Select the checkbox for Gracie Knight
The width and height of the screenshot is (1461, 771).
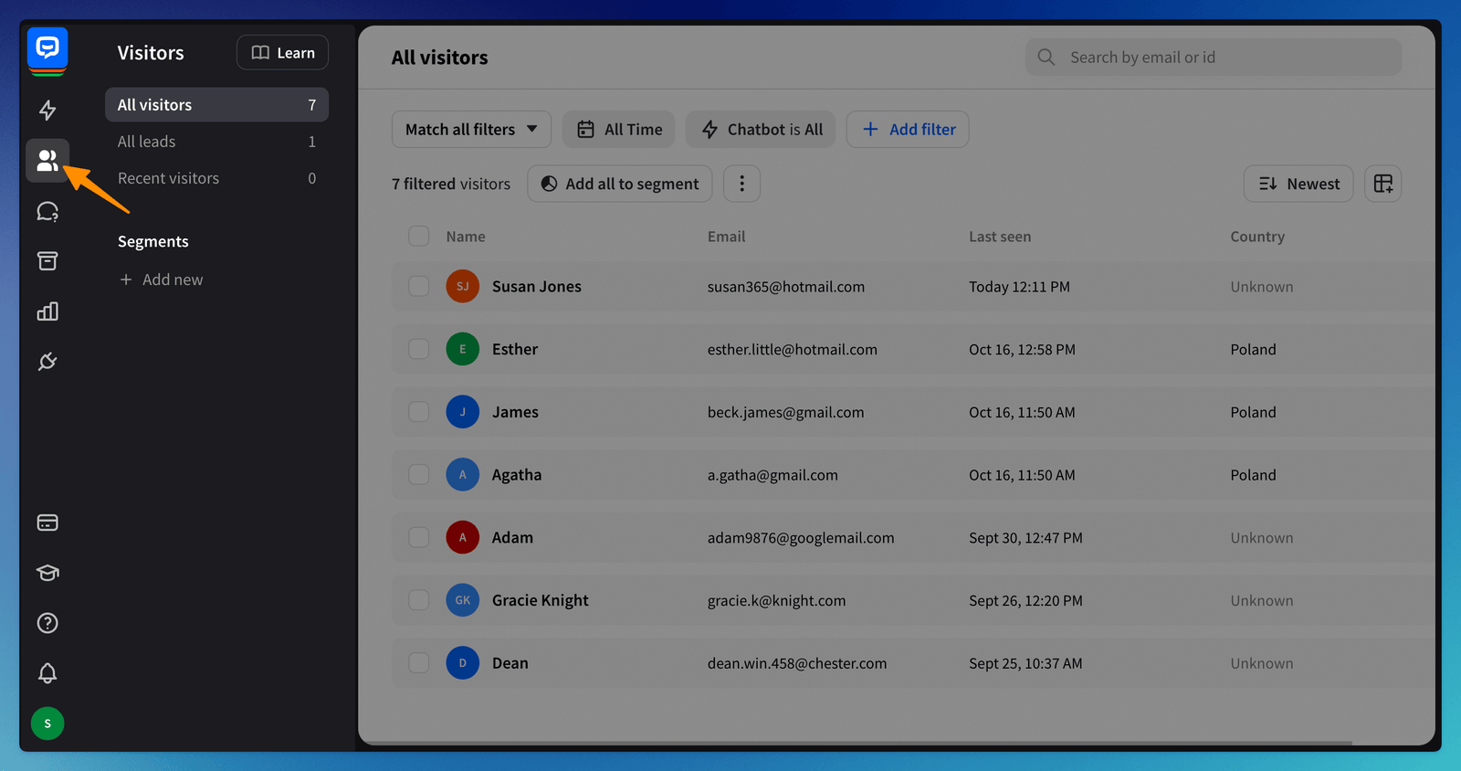[x=419, y=600]
